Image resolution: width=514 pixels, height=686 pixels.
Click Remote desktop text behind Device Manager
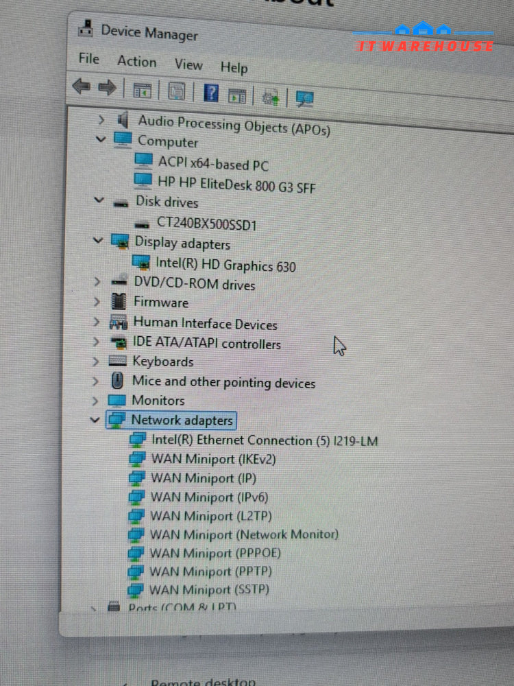click(203, 682)
